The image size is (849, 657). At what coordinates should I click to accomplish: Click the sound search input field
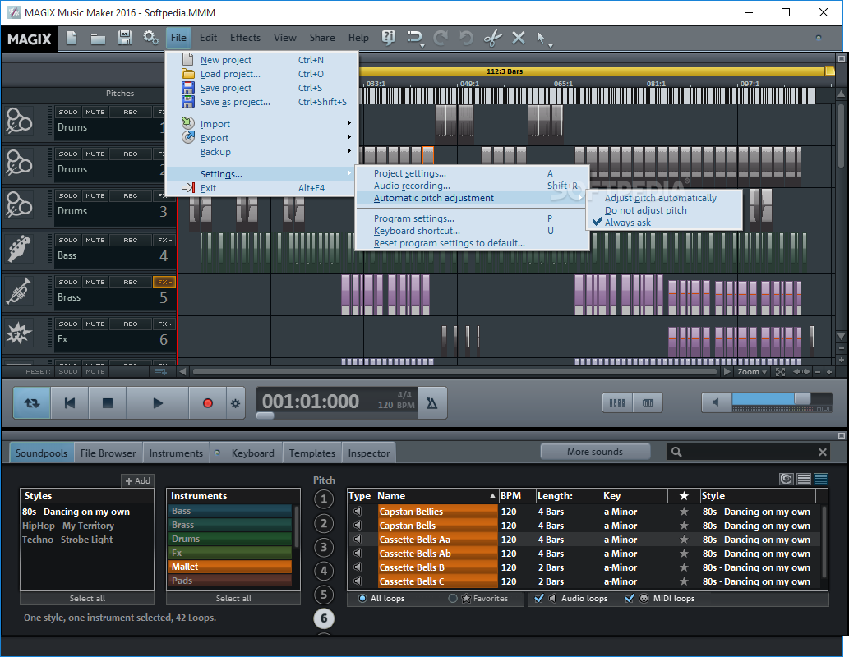tap(748, 452)
